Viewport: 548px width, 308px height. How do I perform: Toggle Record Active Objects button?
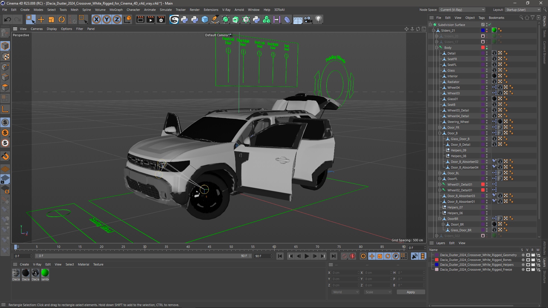pos(344,256)
